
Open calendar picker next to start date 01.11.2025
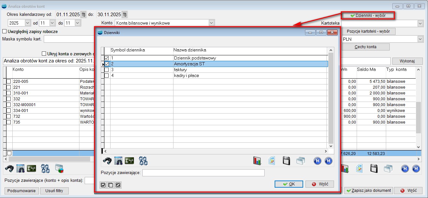pos(83,15)
